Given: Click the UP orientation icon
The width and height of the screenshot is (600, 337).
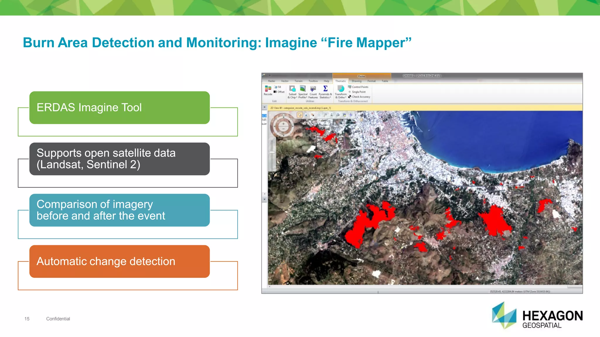Looking at the screenshot, I should tap(338, 115).
